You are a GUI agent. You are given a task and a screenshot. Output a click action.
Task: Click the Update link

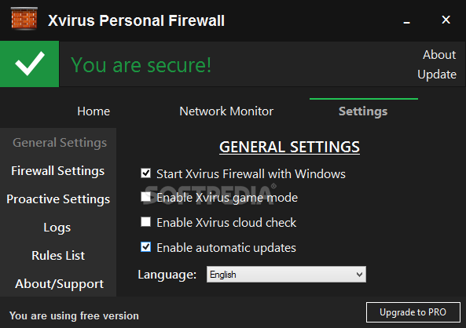tap(437, 75)
